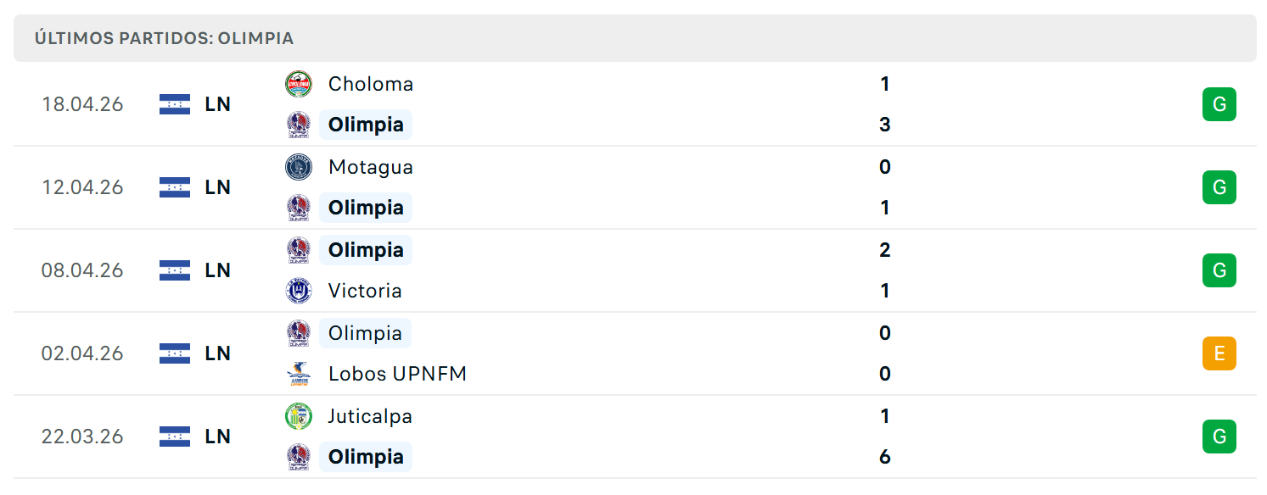
Task: Click the Choloma team crest
Action: click(299, 84)
